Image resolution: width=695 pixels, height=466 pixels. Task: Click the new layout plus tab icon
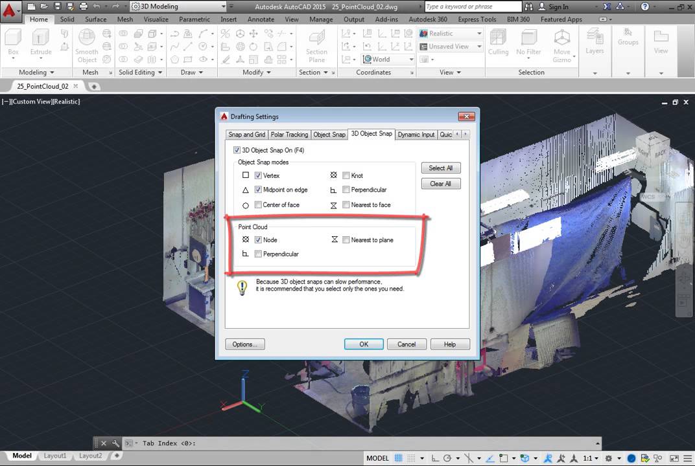click(117, 456)
